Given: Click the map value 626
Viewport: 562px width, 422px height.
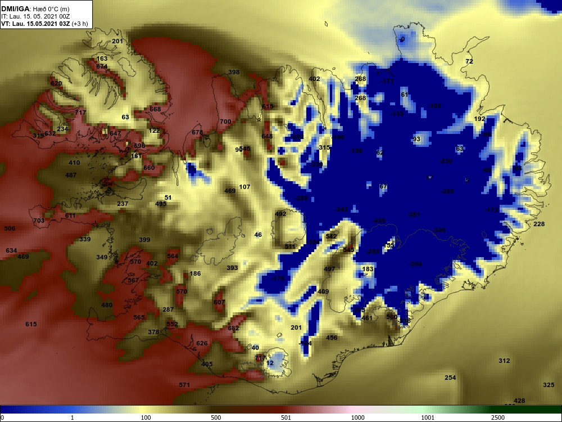Looking at the screenshot, I should [202, 343].
